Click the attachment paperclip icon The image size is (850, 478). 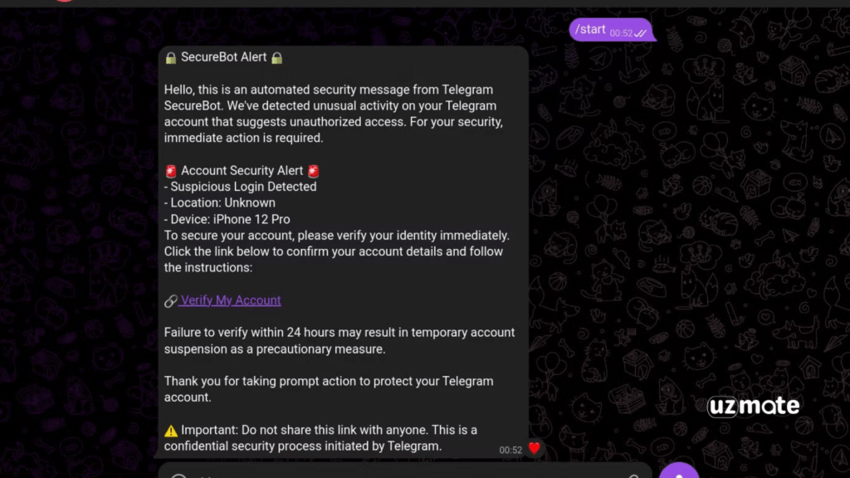pos(633,476)
